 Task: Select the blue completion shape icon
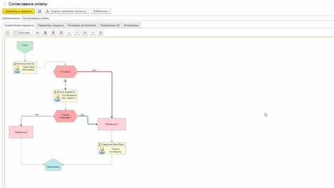pos(85,32)
